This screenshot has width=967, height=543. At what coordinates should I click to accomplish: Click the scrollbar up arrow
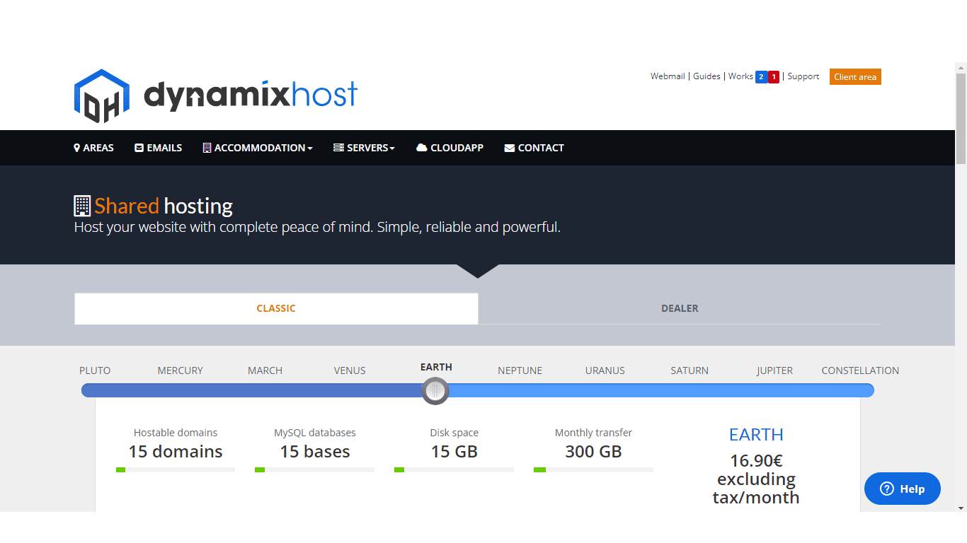pos(961,68)
